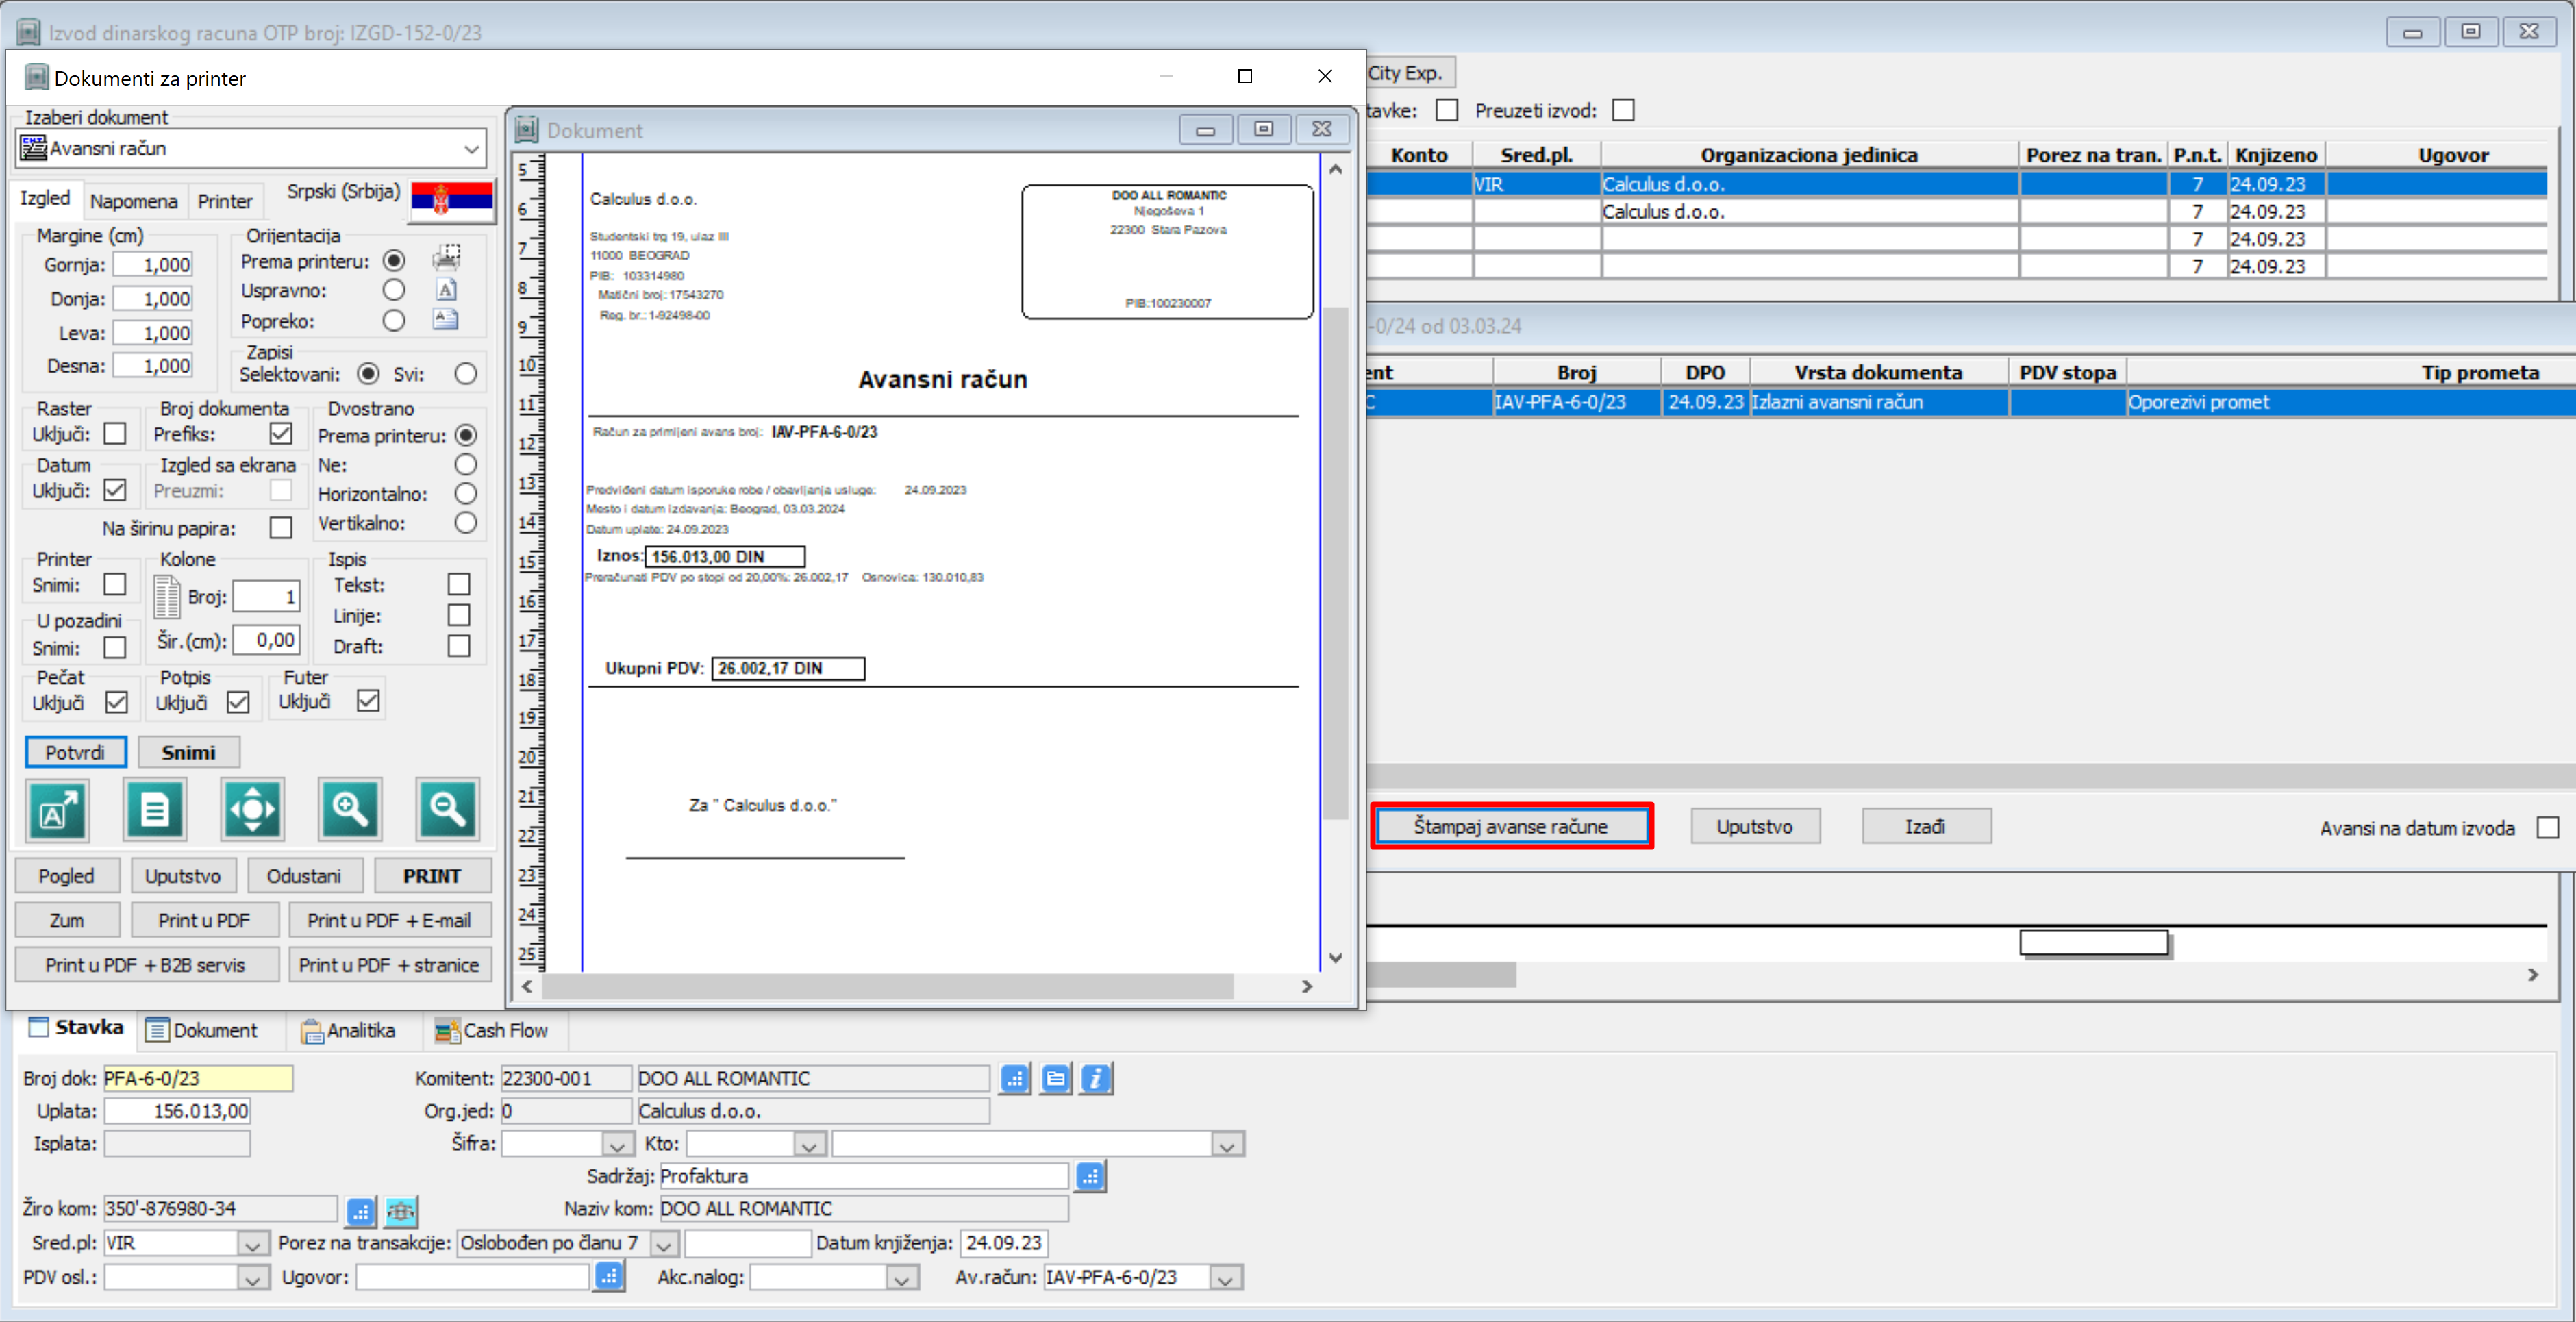This screenshot has width=2576, height=1322.
Task: Click the Dokument preview vertical scrollbar
Action: pos(1336,563)
